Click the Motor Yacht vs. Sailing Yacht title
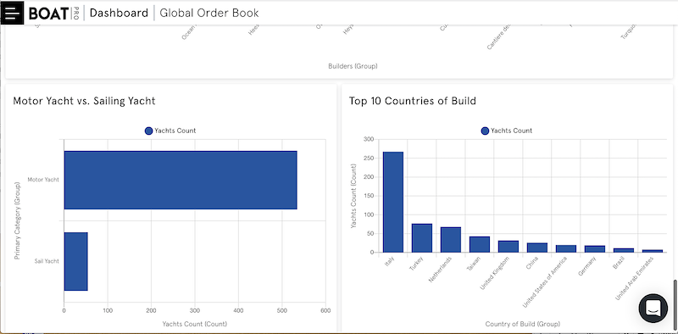This screenshot has width=678, height=334. (x=84, y=101)
